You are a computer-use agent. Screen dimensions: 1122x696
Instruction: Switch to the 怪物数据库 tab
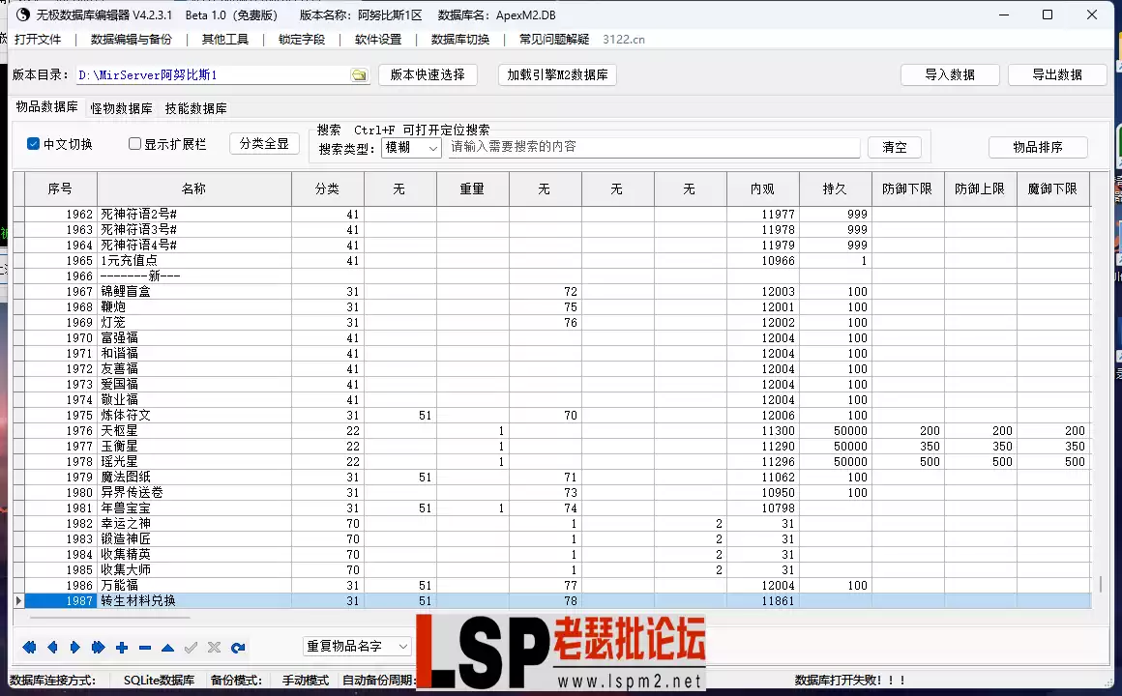120,108
